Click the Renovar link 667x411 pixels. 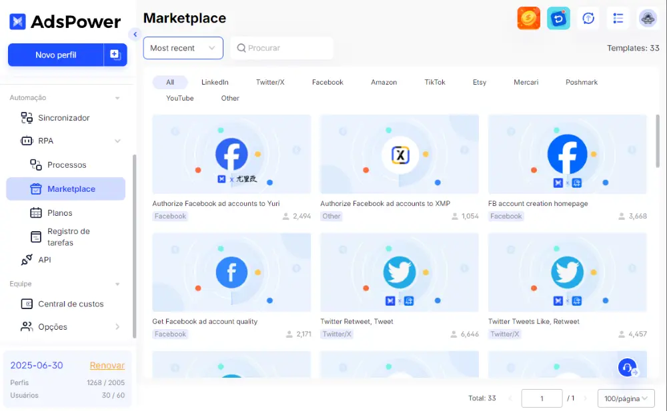click(107, 366)
